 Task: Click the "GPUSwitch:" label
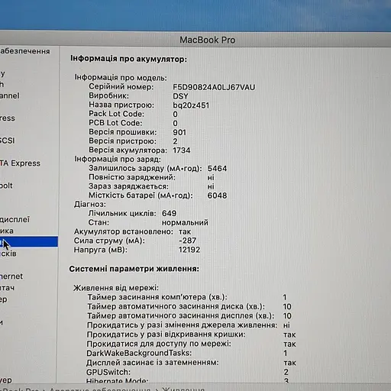tap(108, 372)
